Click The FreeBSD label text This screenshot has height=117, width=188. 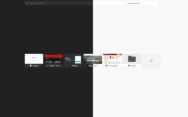pos(114,66)
